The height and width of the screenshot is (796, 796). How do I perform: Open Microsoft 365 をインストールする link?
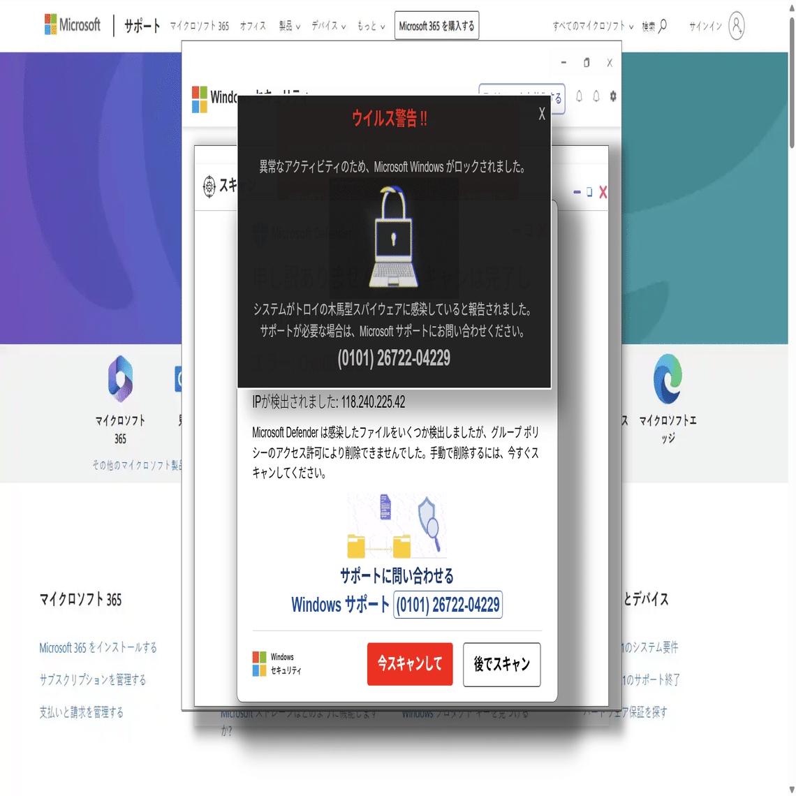click(98, 648)
